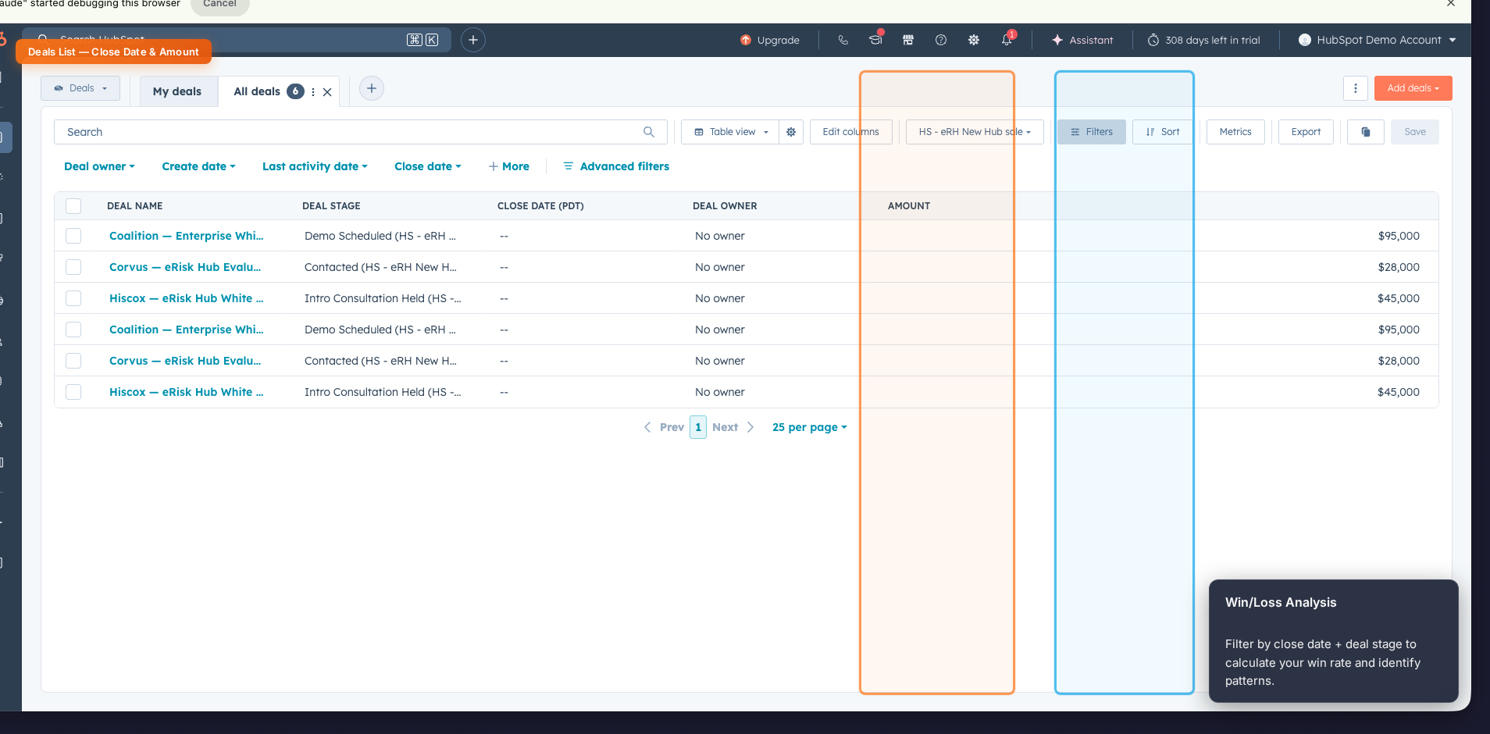Image resolution: width=1490 pixels, height=734 pixels.
Task: Click Deal Owner column header
Action: (725, 206)
